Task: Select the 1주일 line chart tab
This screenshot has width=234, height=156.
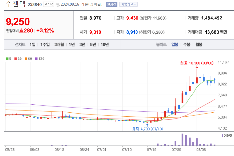Action: [45, 44]
